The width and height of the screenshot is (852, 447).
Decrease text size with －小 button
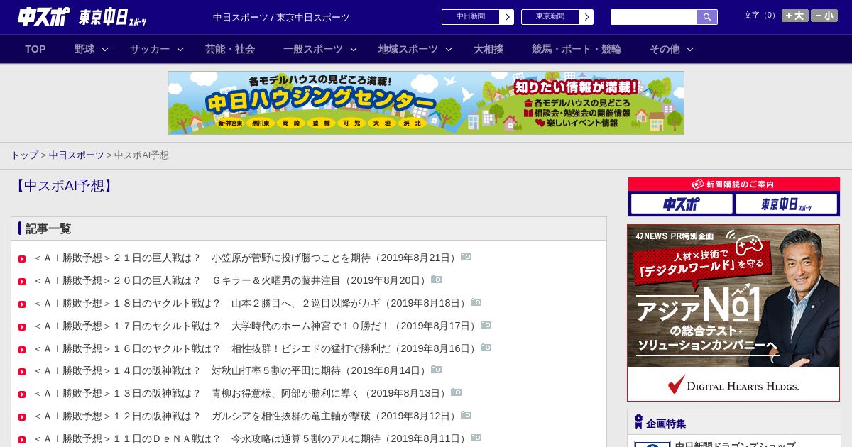824,16
